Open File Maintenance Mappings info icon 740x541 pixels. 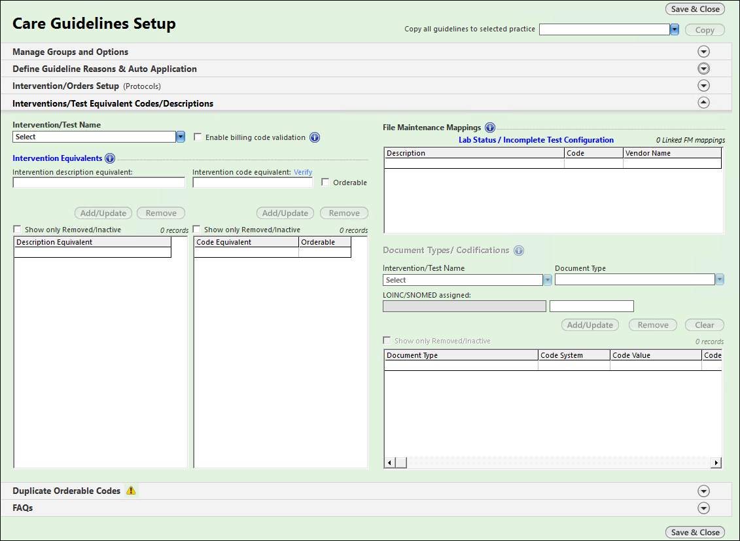490,128
